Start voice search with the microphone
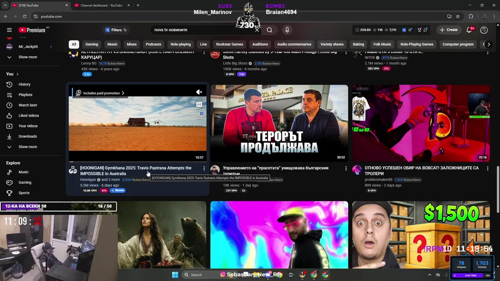Screen dimensions: 500x281 (x=287, y=30)
